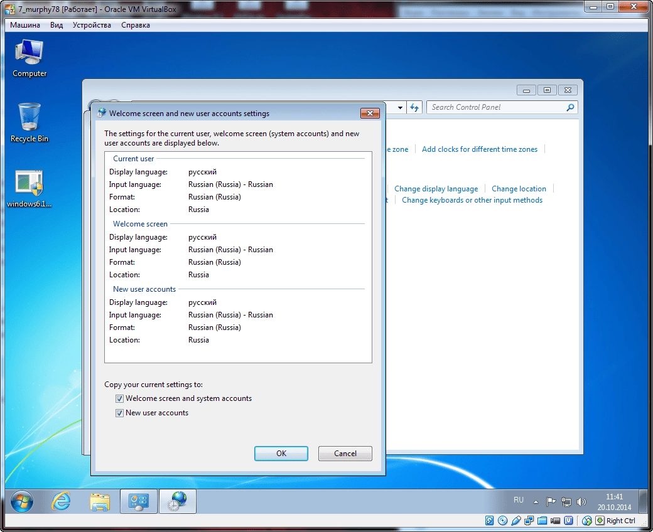Click the VirtualBox video capture indicator
The image size is (653, 532).
tap(555, 520)
